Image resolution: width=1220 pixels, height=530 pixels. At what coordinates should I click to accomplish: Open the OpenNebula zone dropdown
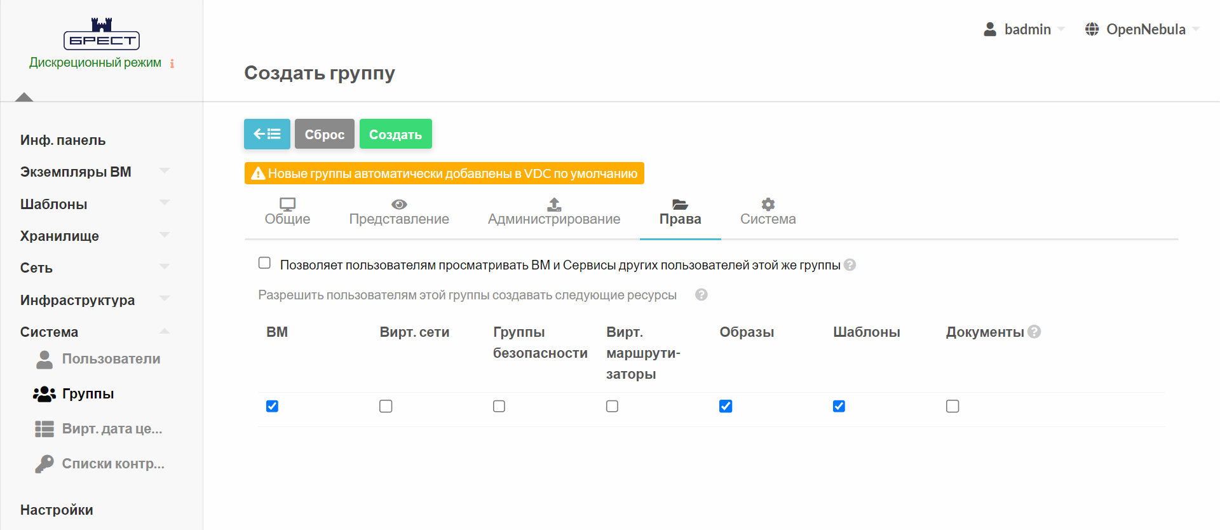[1142, 29]
